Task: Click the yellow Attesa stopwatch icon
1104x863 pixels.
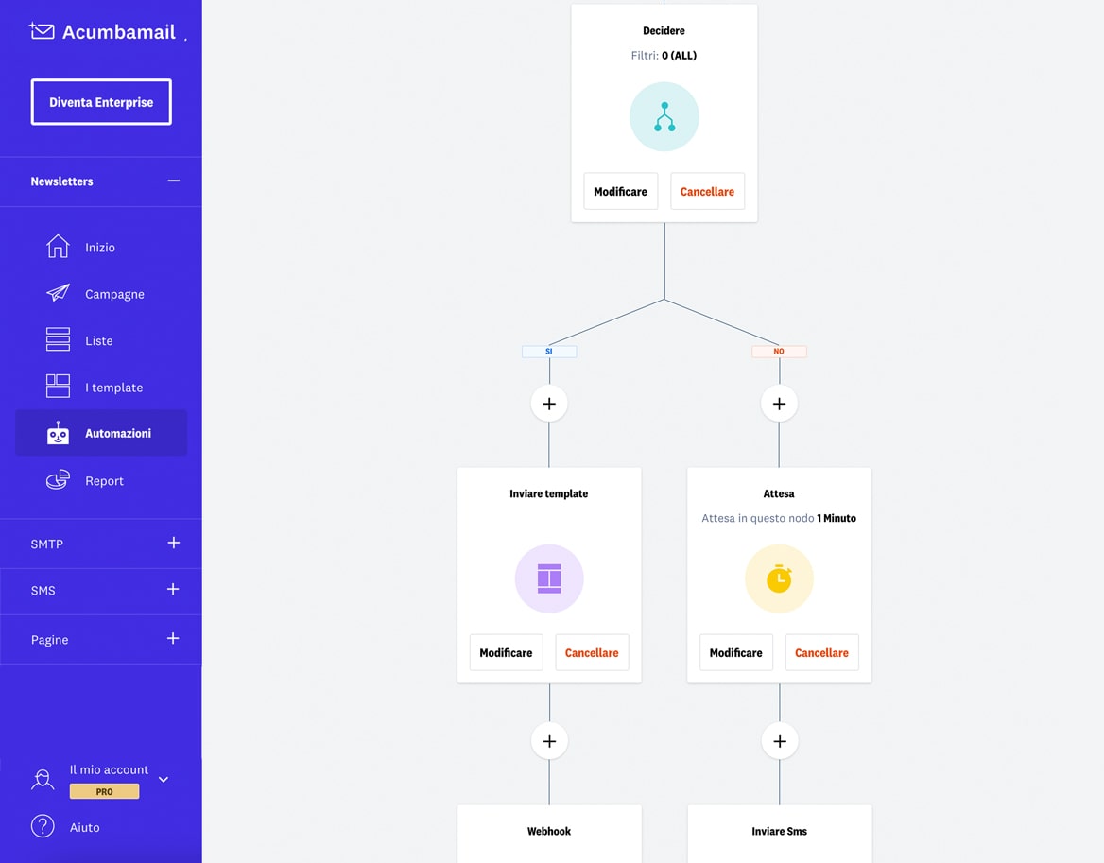Action: [x=779, y=578]
